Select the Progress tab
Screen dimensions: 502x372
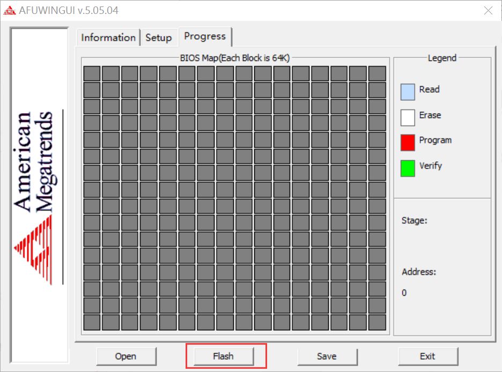(x=205, y=36)
